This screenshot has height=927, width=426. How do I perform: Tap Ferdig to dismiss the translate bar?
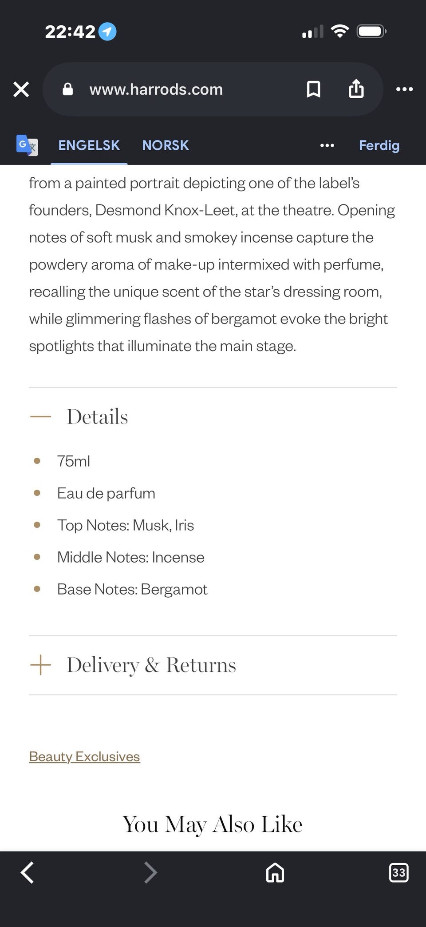point(379,145)
